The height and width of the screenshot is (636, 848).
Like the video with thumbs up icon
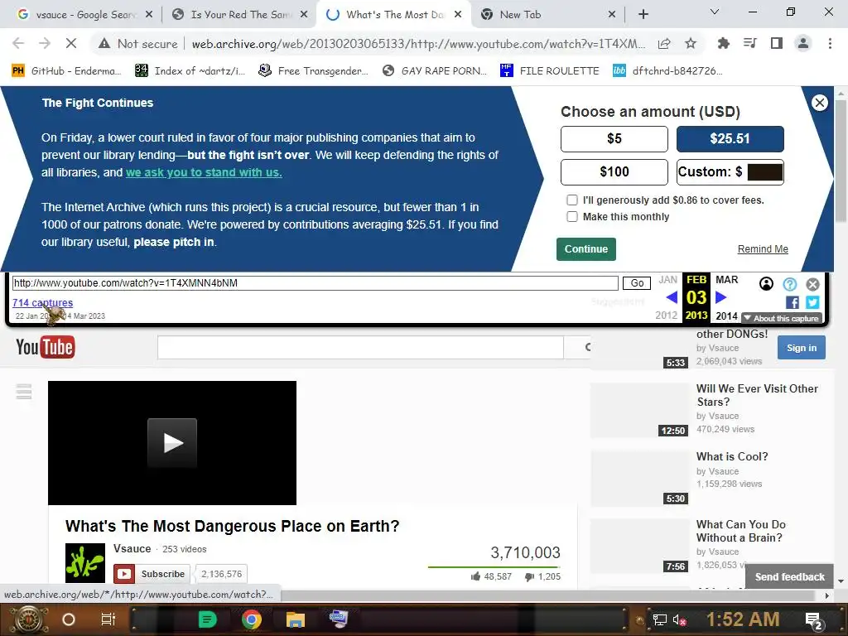pyautogui.click(x=476, y=576)
